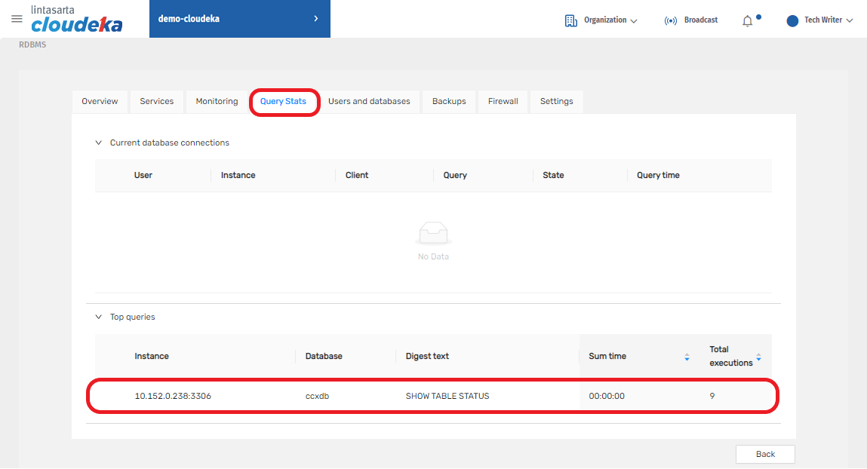Switch to the Overview tab
867x469 pixels.
(x=100, y=101)
